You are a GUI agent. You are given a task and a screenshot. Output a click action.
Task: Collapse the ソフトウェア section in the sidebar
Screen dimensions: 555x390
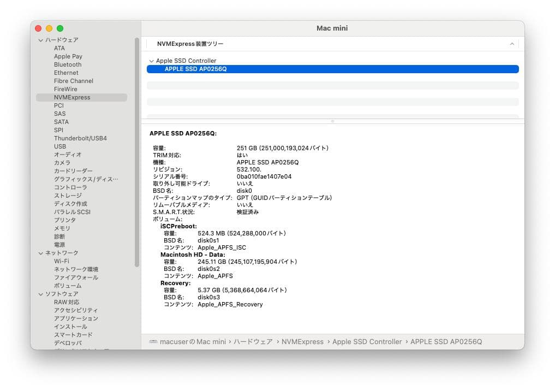click(x=41, y=294)
